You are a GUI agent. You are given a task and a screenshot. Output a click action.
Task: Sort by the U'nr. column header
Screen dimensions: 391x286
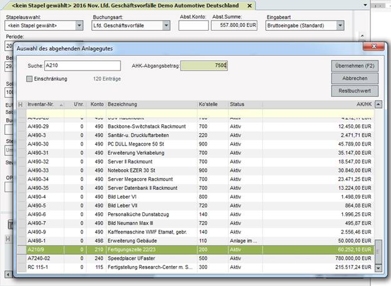point(75,104)
